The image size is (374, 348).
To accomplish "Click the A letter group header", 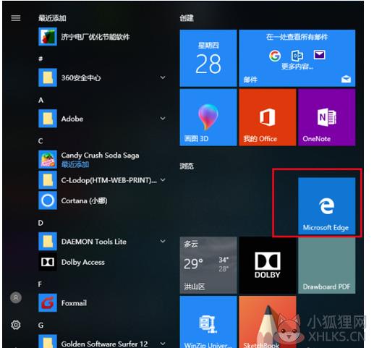I will point(41,100).
